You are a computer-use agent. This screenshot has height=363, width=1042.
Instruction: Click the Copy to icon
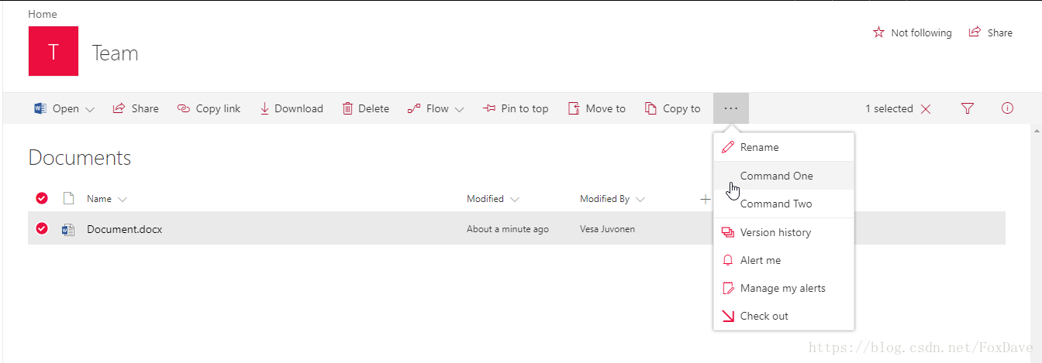pos(650,108)
